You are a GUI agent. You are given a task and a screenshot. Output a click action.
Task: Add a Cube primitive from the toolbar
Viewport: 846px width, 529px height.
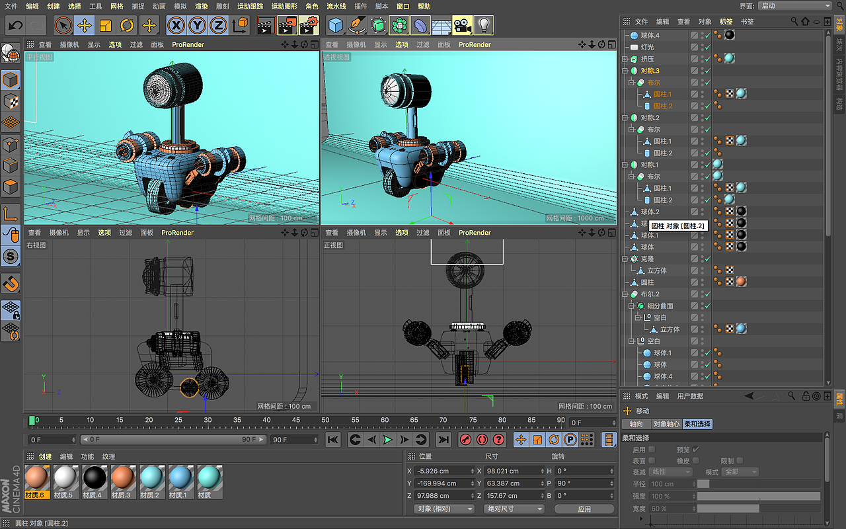(x=335, y=25)
